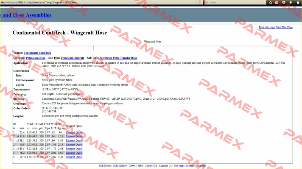Click the file URL address bar
Image resolution: width=302 pixels, height=169 pixels.
pos(98,2)
